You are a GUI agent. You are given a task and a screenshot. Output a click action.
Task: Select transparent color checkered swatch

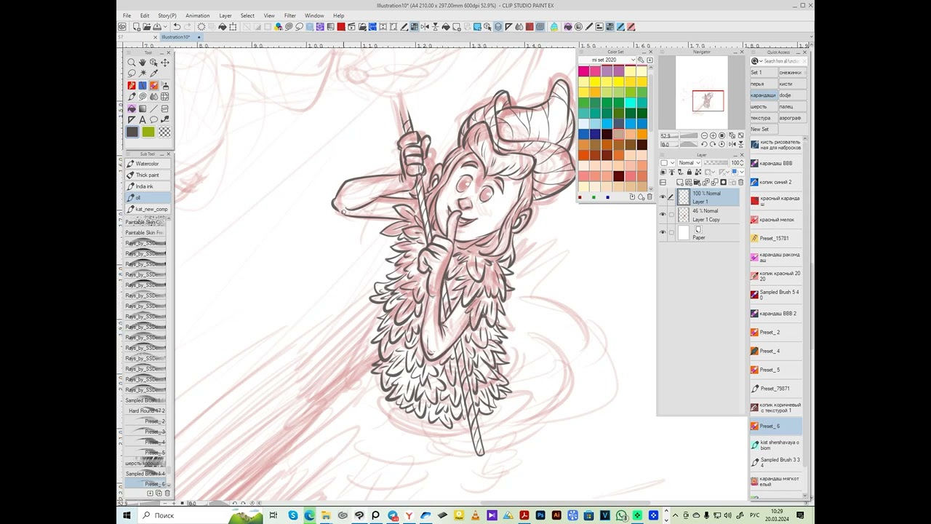pyautogui.click(x=165, y=132)
